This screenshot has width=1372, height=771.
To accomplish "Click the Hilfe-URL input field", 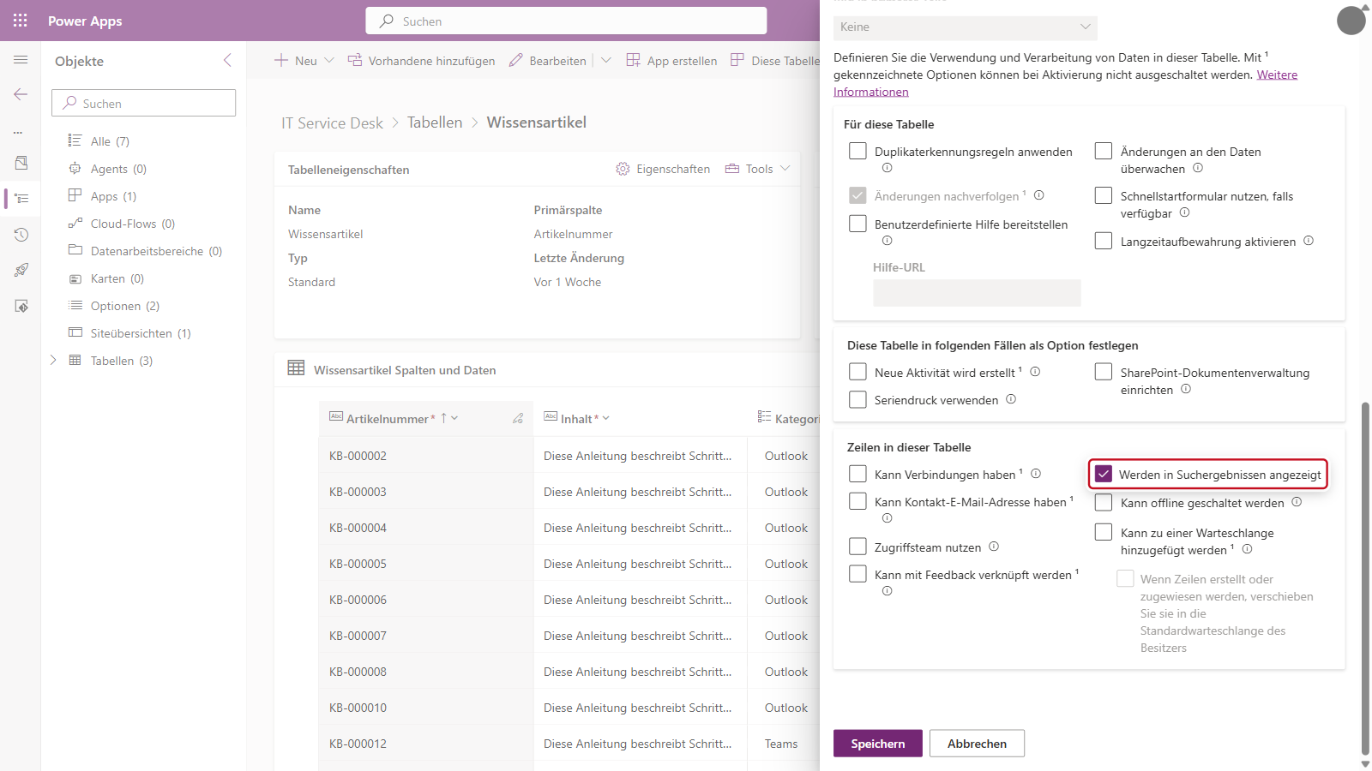I will pos(978,293).
